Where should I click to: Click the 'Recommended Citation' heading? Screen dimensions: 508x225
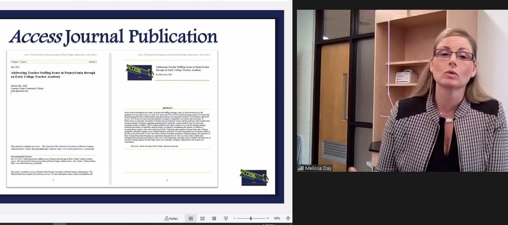[21, 156]
